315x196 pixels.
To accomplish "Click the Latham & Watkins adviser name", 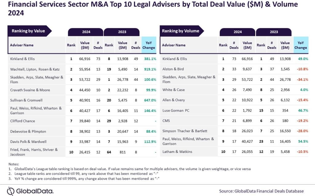I will click(x=177, y=152).
